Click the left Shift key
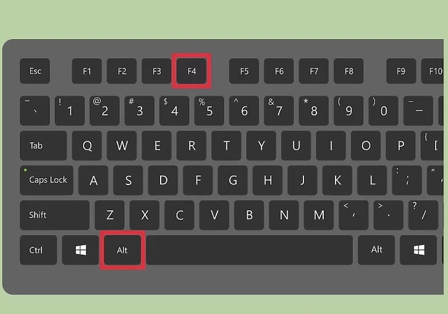The width and height of the screenshot is (448, 314). (55, 215)
